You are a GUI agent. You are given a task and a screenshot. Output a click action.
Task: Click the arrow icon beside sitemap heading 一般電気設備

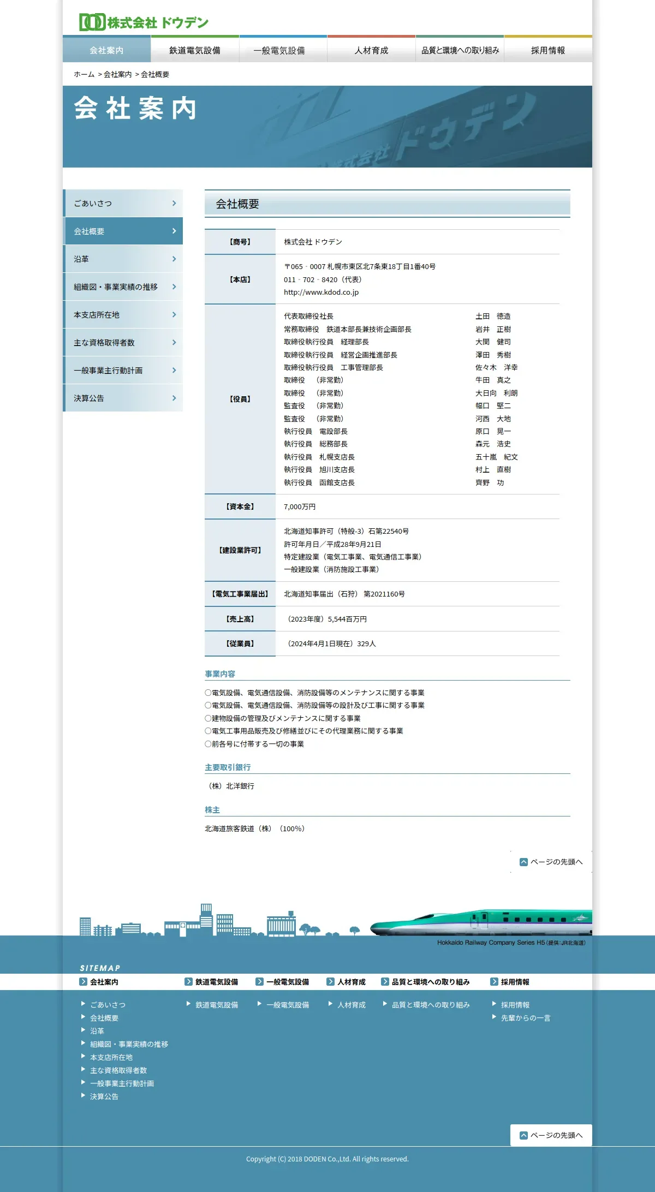click(x=259, y=981)
